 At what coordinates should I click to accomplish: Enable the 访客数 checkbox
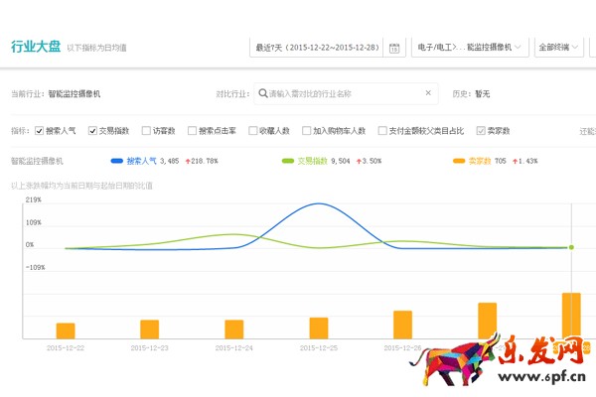[x=146, y=130]
